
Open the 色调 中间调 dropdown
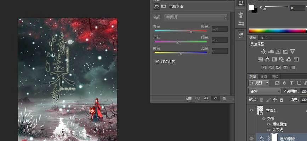point(195,17)
